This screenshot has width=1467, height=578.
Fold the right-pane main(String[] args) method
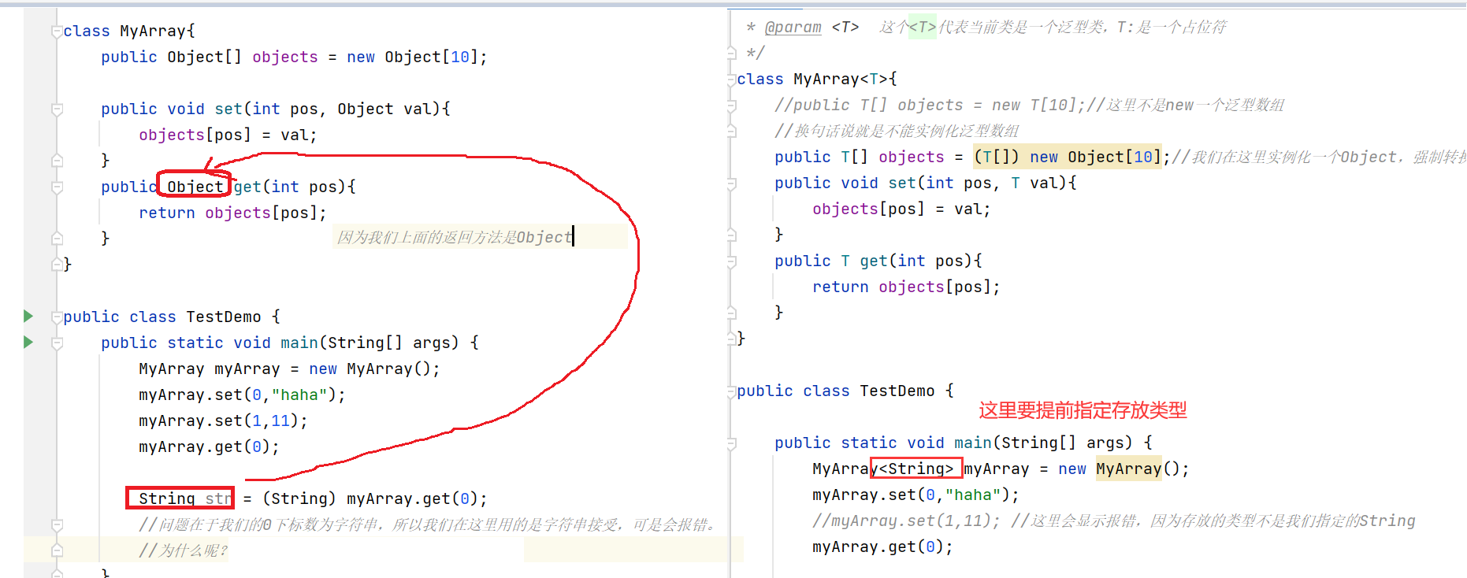[x=731, y=443]
